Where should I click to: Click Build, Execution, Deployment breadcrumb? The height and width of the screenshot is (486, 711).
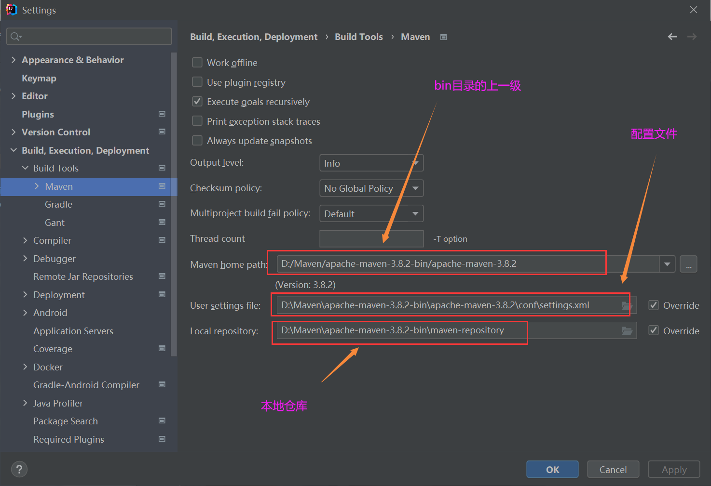[x=254, y=37]
